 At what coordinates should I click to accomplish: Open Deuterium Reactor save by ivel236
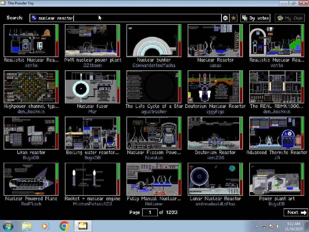pyautogui.click(x=215, y=133)
